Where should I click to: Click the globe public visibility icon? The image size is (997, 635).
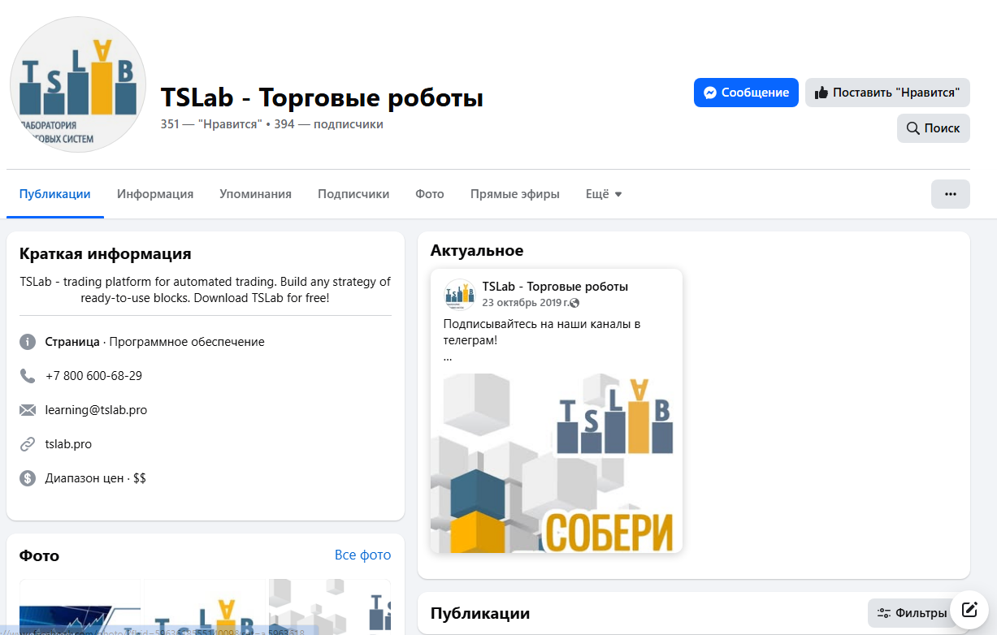pos(574,303)
